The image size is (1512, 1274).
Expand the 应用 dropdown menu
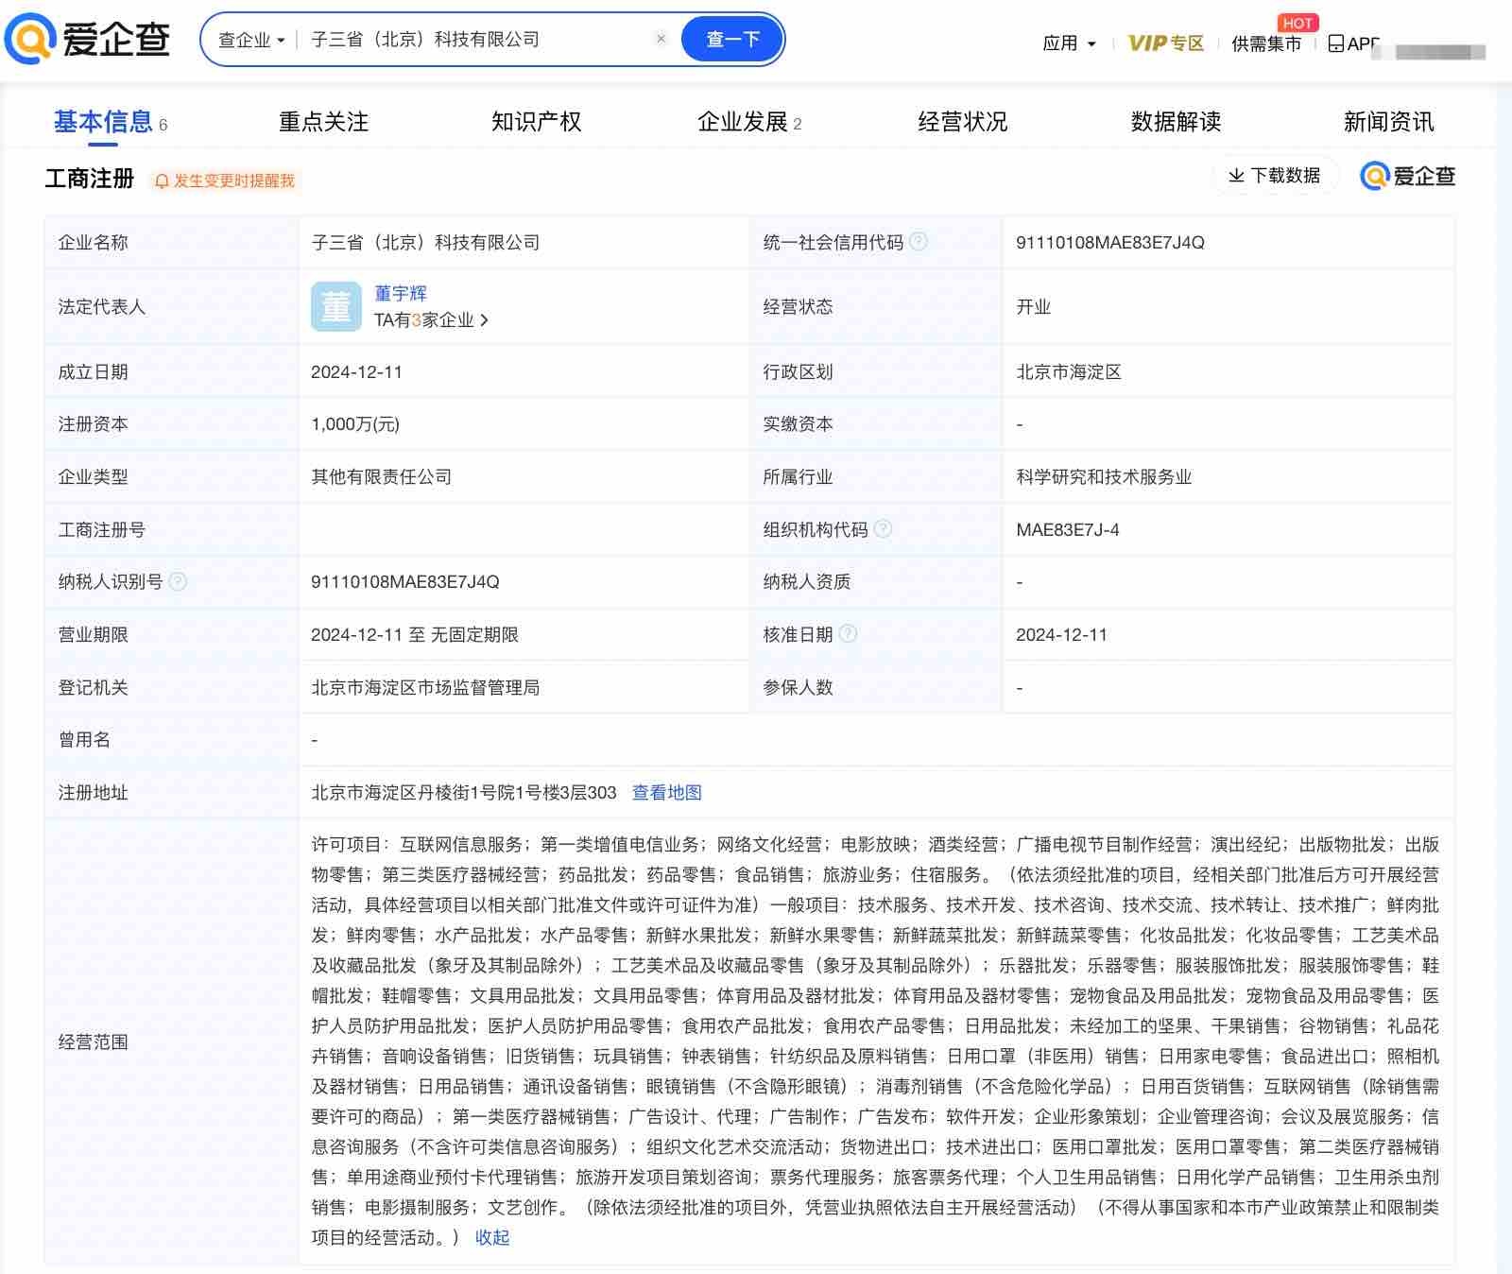(1069, 43)
